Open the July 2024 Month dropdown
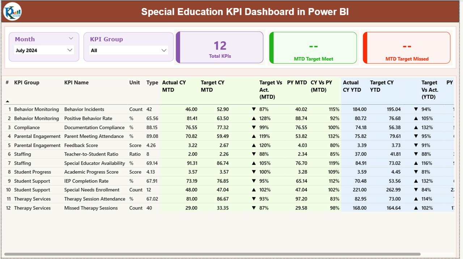 (x=70, y=50)
